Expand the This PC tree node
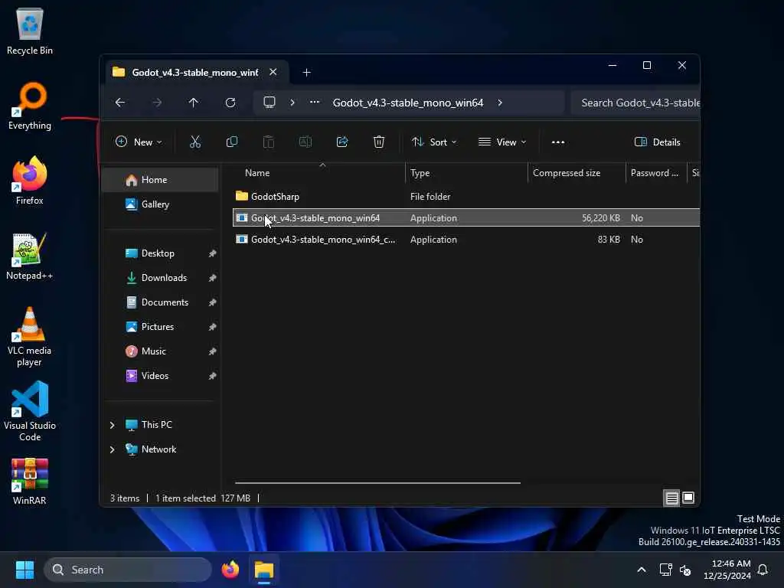784x588 pixels. [112, 425]
